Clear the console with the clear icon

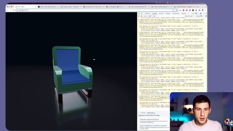(x=142, y=16)
